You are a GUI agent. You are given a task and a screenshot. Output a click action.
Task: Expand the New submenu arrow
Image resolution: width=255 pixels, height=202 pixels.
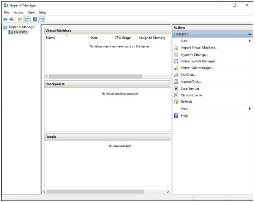pos(250,41)
